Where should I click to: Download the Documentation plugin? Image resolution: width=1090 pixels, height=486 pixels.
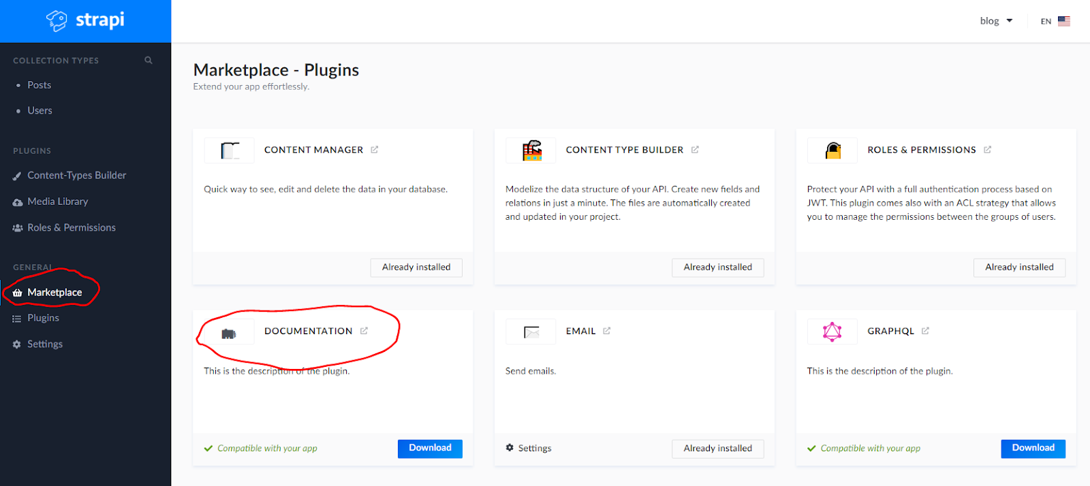[x=430, y=449]
